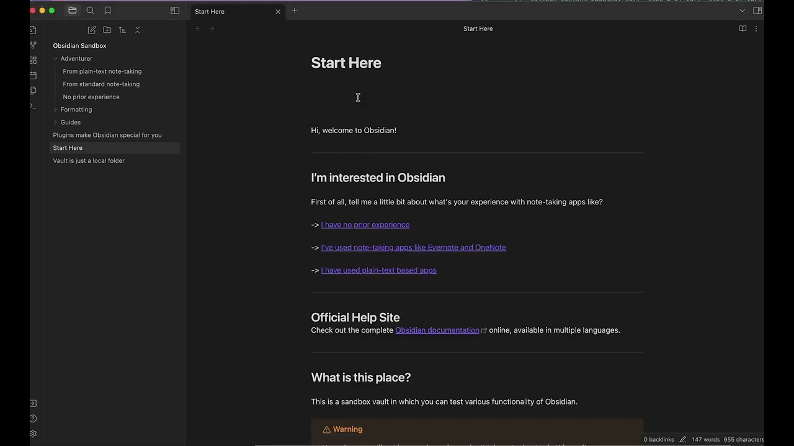794x446 pixels.
Task: Switch to reading view book icon
Action: pyautogui.click(x=743, y=28)
